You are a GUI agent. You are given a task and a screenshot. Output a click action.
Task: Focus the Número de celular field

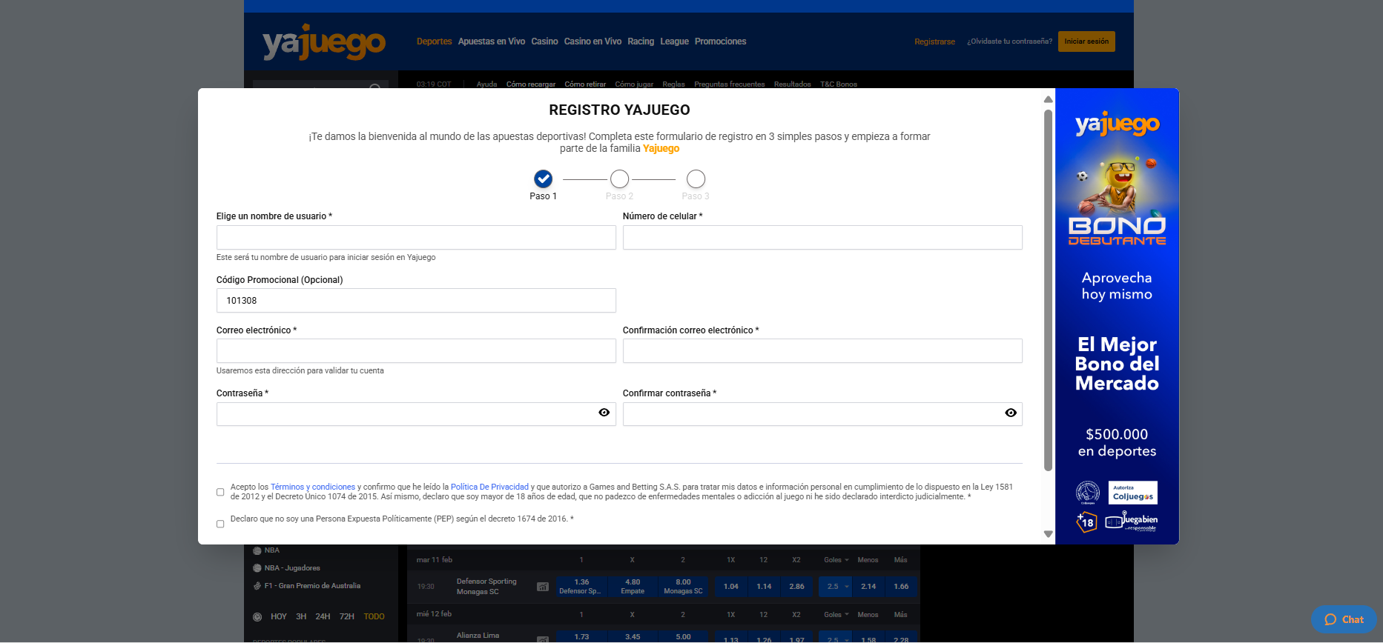(x=822, y=237)
